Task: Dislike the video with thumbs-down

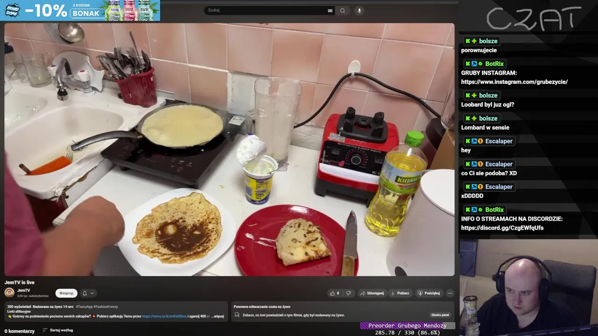Action: 348,293
